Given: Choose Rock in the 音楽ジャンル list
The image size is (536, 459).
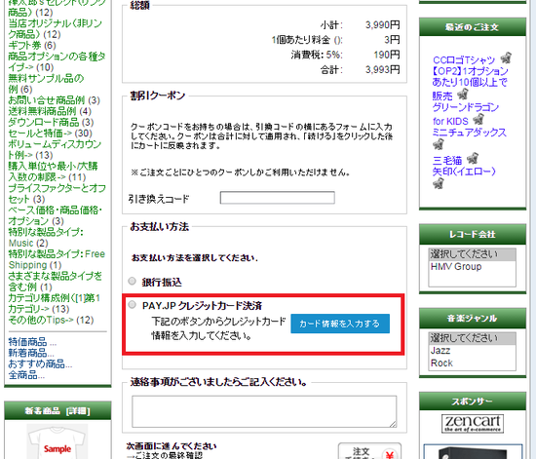Looking at the screenshot, I should (x=472, y=363).
